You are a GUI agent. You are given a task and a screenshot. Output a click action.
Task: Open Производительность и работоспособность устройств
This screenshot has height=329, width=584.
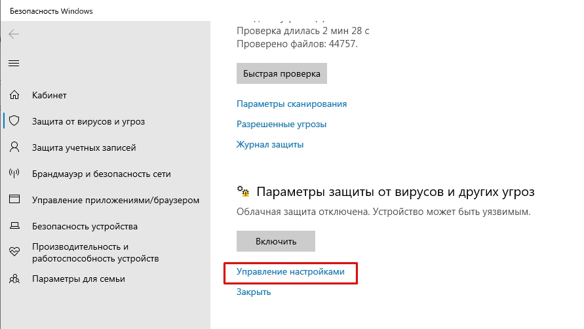[x=95, y=252]
